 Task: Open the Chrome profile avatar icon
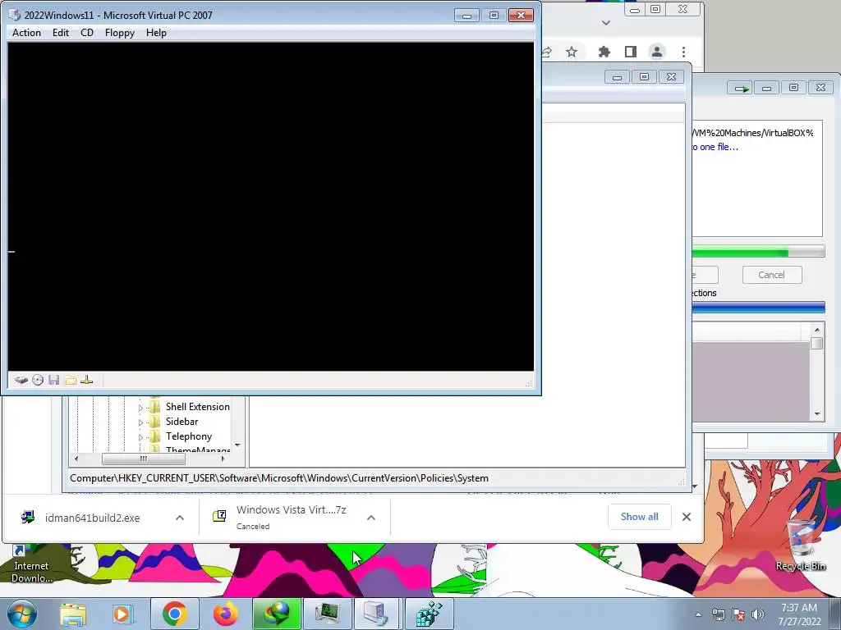click(657, 52)
